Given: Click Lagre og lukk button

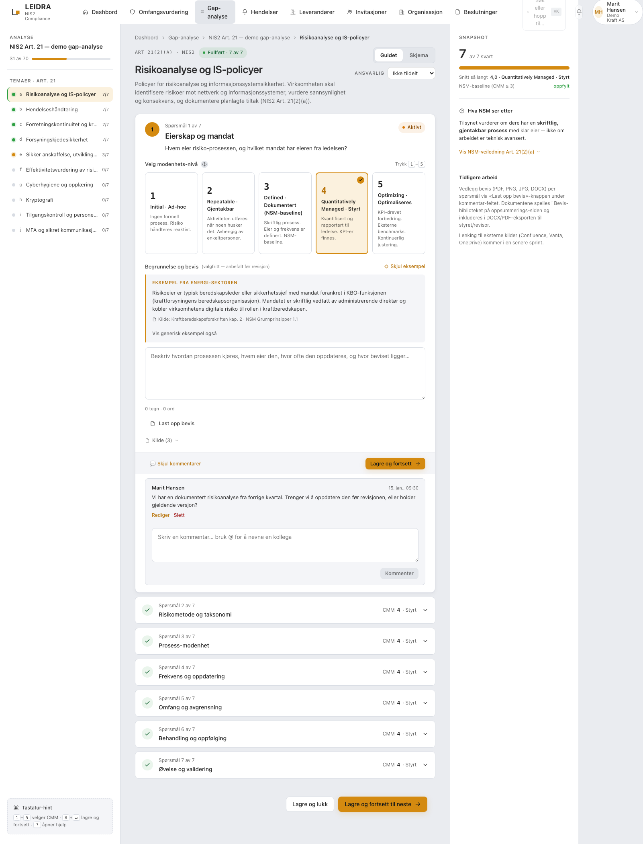Looking at the screenshot, I should point(310,804).
